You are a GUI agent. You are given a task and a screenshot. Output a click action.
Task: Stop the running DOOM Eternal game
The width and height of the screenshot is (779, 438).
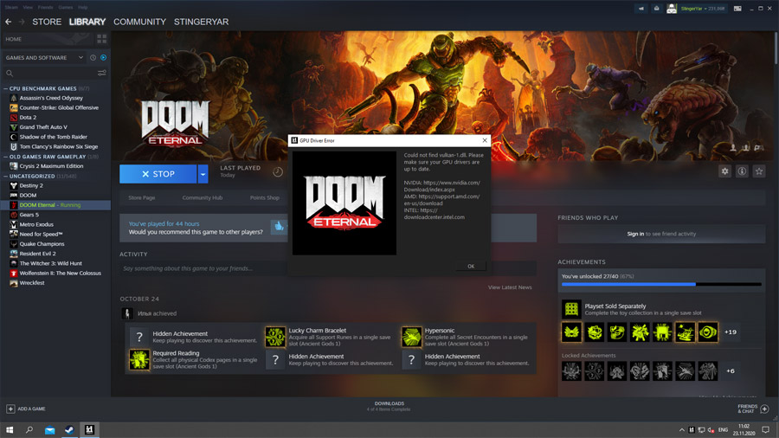point(158,174)
